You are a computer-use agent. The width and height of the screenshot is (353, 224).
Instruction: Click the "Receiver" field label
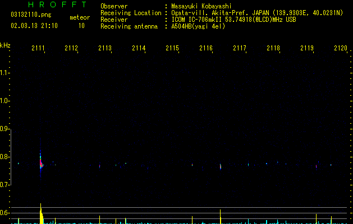(114, 20)
